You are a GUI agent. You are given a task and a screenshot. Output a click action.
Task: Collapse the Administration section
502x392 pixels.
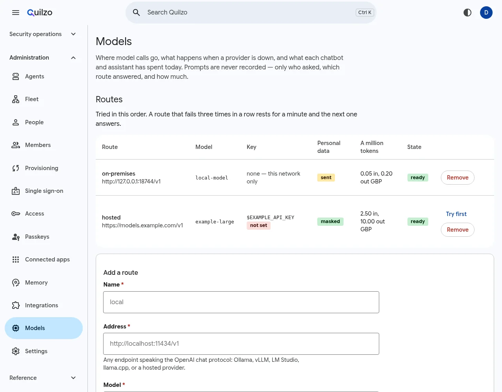[x=43, y=58]
